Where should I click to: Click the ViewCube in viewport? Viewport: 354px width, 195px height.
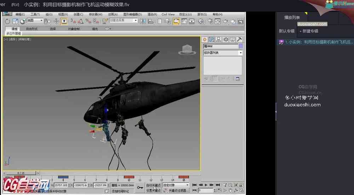pyautogui.click(x=187, y=50)
